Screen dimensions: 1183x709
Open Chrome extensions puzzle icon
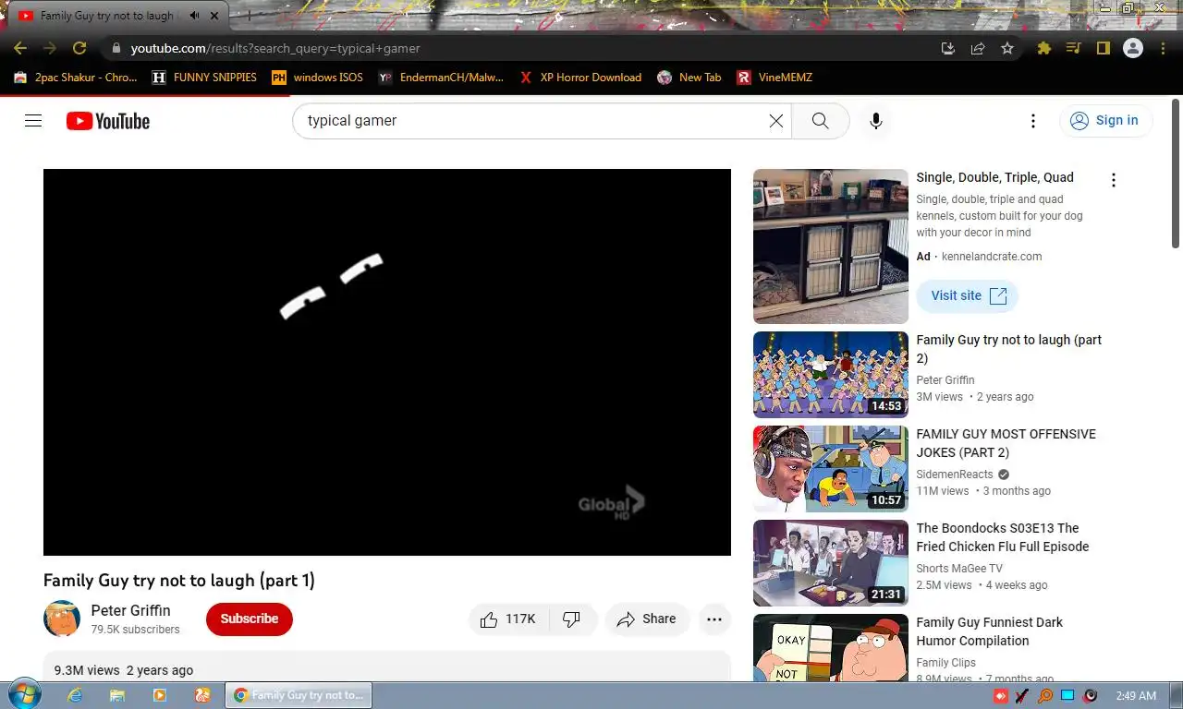click(1044, 48)
